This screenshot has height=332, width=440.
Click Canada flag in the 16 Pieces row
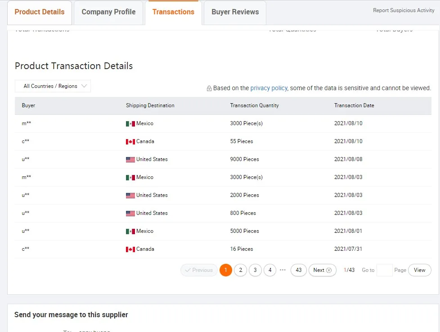click(x=130, y=249)
